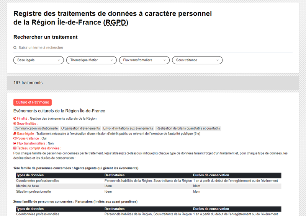
Task: Click the Sous-traitance value 'Oui'
Action: 44,138
